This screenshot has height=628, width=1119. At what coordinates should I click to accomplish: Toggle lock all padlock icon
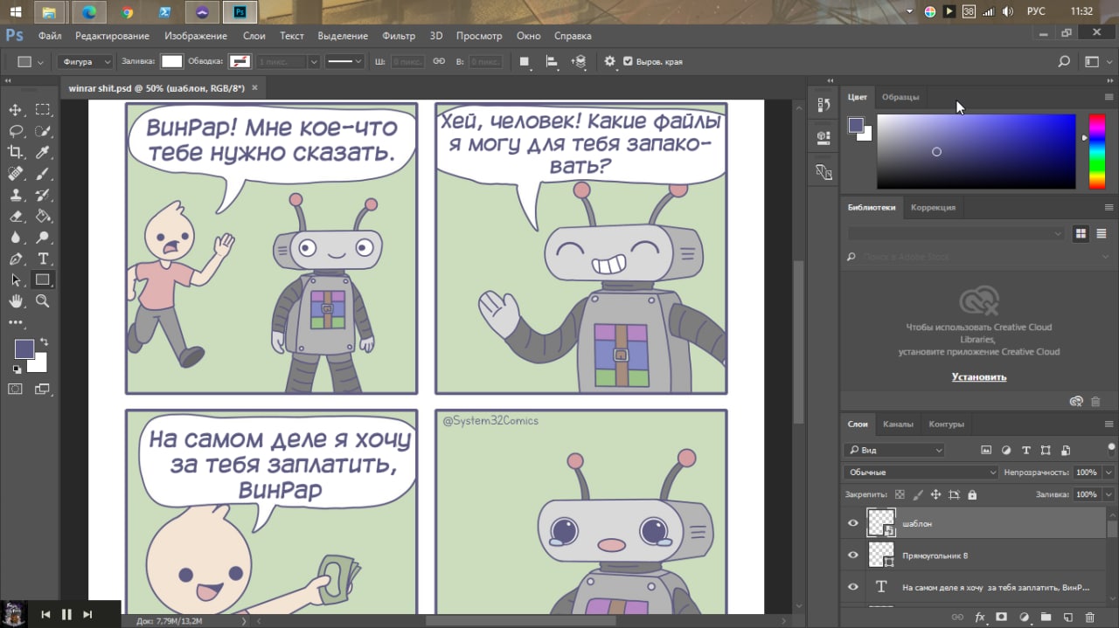tap(972, 494)
